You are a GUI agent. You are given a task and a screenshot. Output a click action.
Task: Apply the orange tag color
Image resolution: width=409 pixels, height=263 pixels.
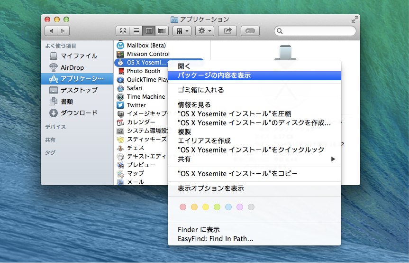click(x=194, y=207)
